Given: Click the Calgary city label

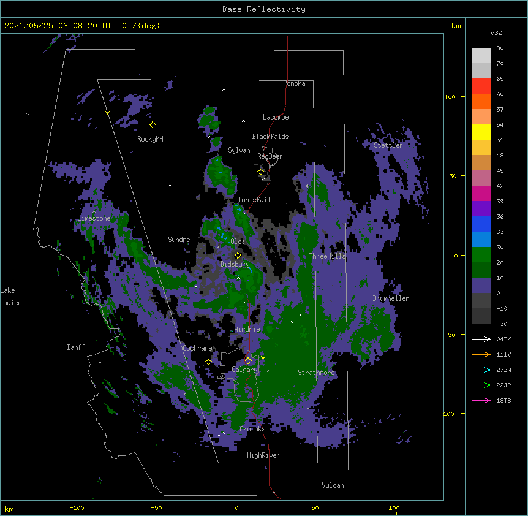Looking at the screenshot, I should pyautogui.click(x=245, y=370).
